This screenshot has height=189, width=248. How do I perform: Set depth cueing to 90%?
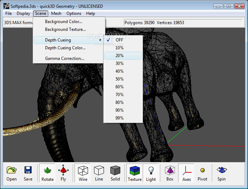(123, 110)
